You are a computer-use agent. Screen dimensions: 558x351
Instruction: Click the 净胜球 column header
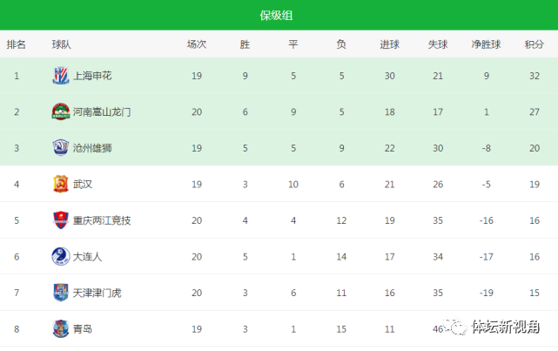[x=486, y=44]
